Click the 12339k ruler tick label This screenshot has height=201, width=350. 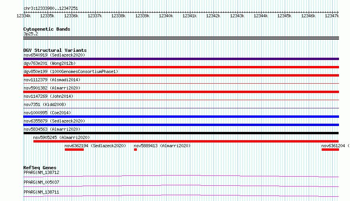point(142,16)
